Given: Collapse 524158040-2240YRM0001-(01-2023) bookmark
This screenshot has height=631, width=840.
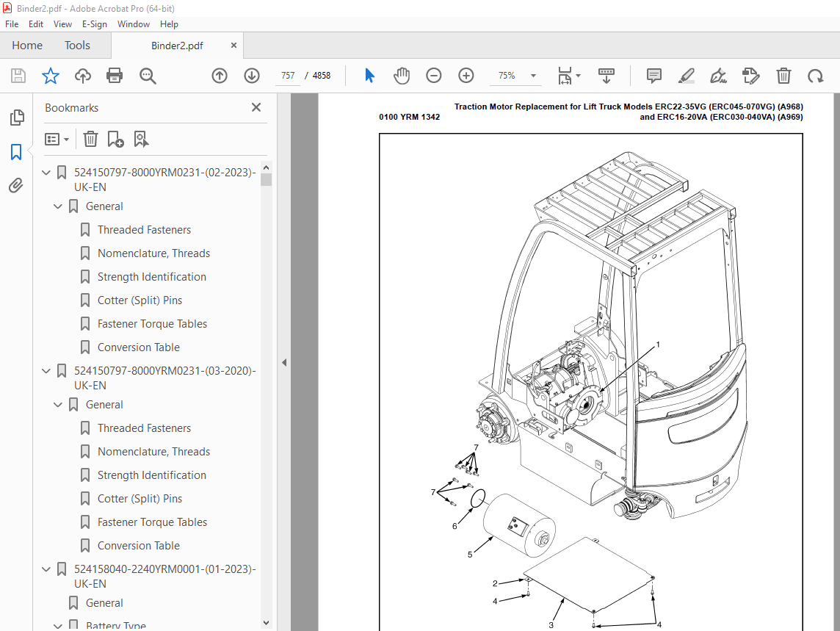Looking at the screenshot, I should [x=46, y=569].
